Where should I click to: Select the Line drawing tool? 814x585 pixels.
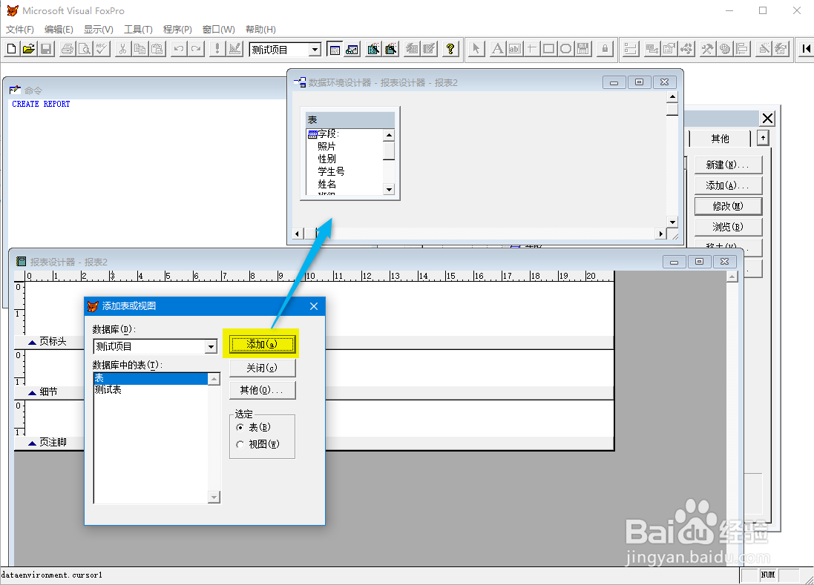(x=531, y=49)
